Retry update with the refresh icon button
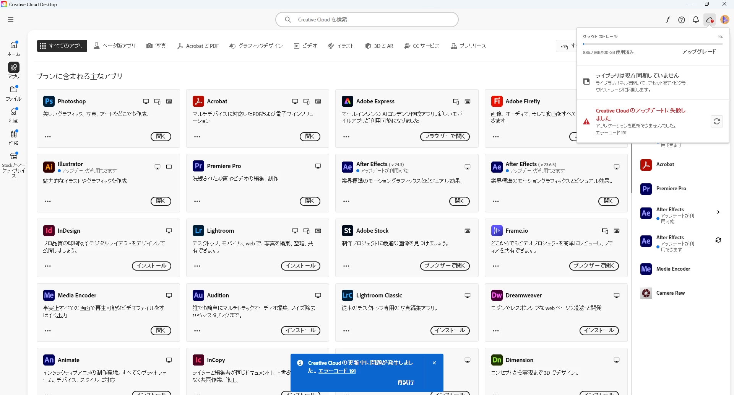 (x=717, y=121)
